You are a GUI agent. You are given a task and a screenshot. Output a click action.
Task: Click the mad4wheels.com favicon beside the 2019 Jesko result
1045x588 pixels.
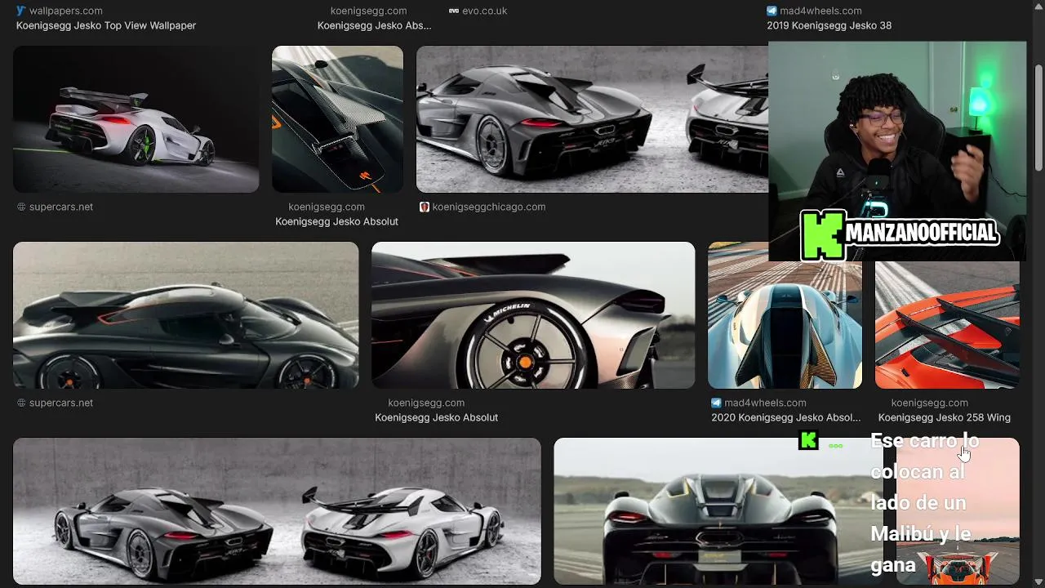coord(772,11)
